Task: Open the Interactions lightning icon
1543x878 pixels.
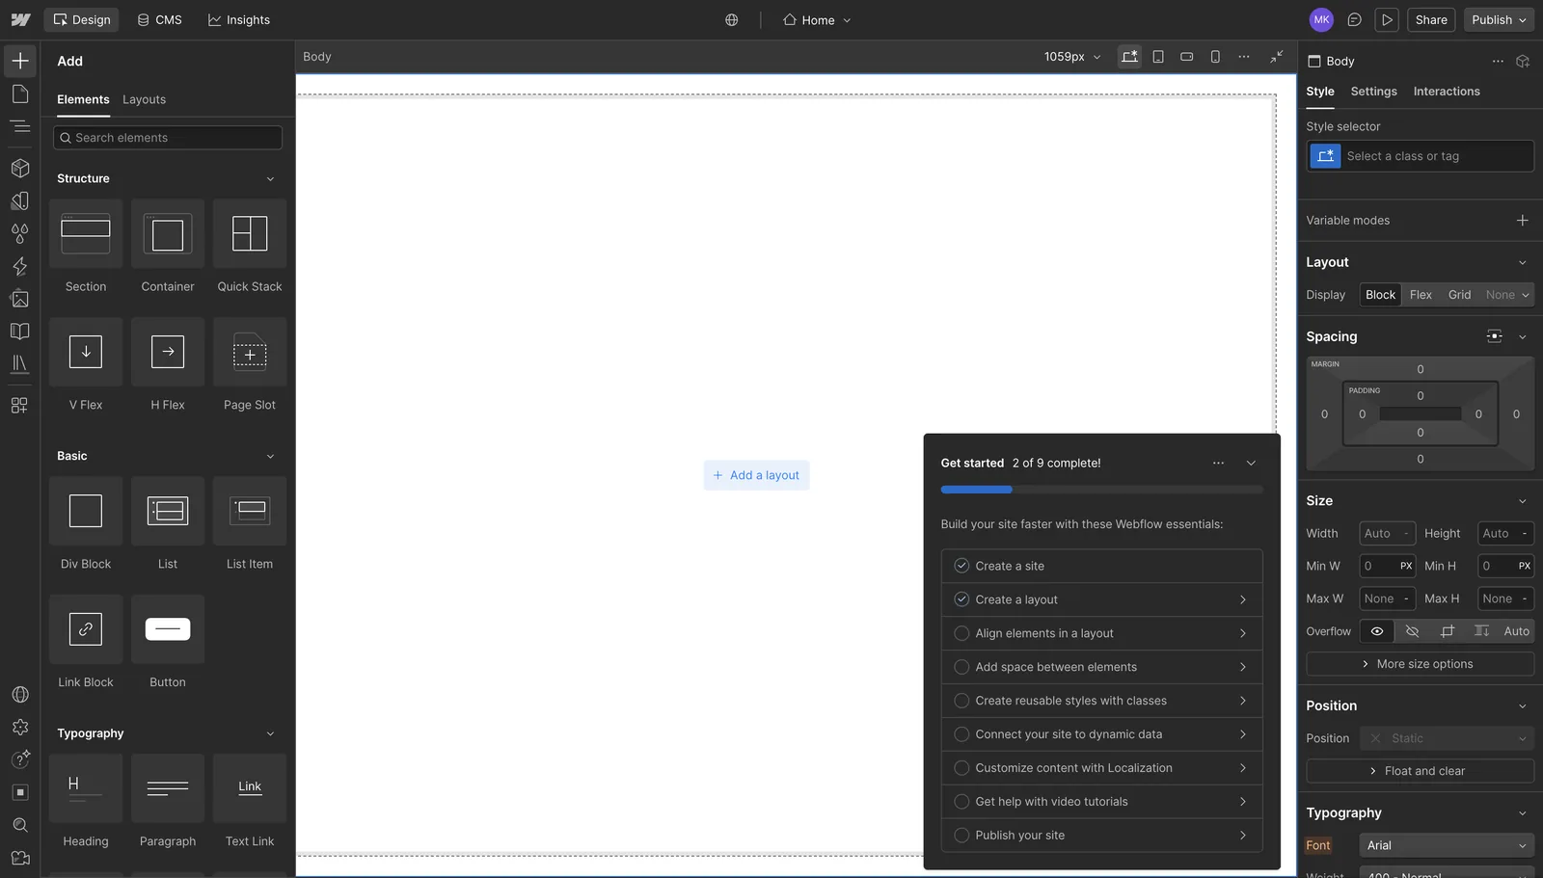Action: click(x=20, y=266)
